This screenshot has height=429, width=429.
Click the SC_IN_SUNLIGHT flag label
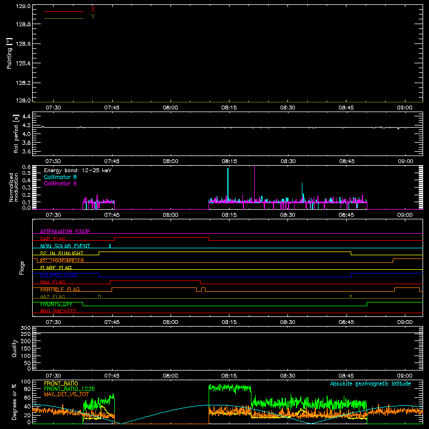(62, 253)
